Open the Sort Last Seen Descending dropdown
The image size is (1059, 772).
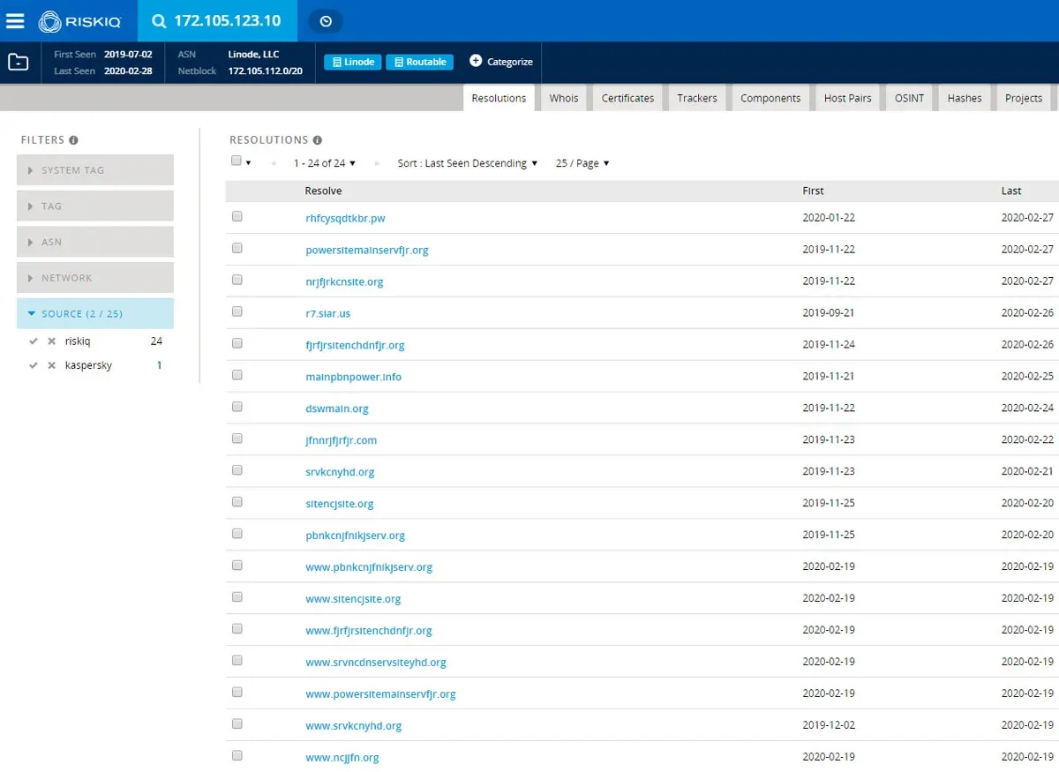(467, 163)
